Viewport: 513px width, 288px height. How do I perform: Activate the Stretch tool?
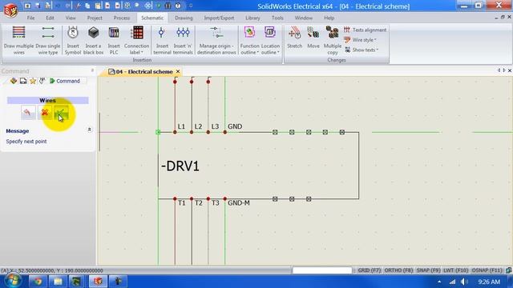(294, 38)
